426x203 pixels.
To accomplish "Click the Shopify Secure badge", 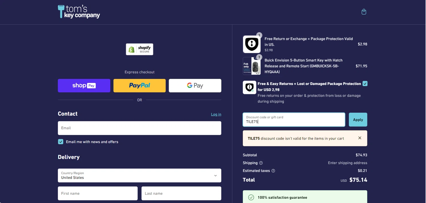I will tap(139, 49).
